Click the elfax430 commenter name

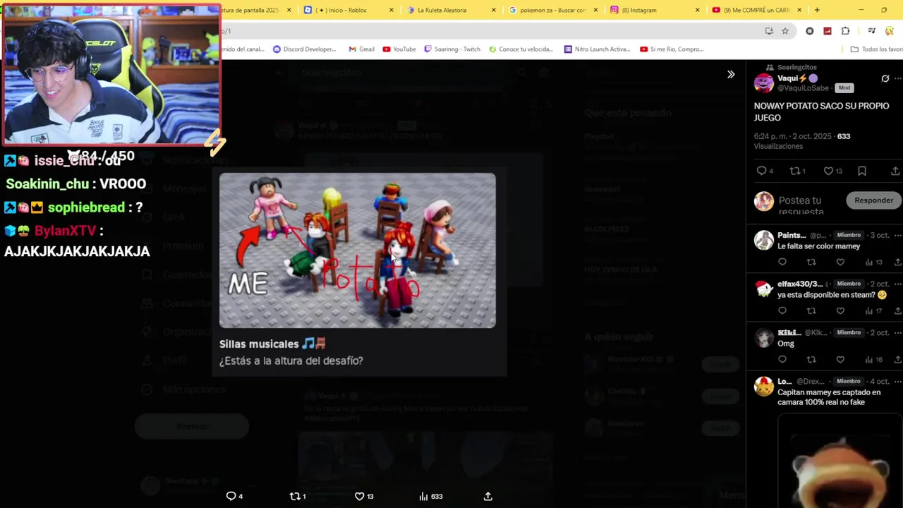800,284
